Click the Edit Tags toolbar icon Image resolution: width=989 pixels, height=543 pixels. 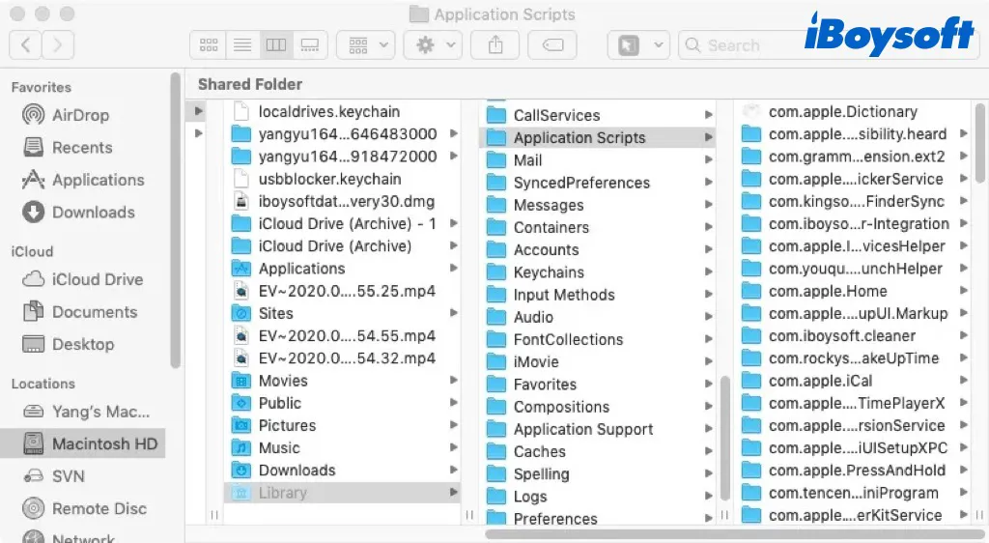tap(552, 44)
